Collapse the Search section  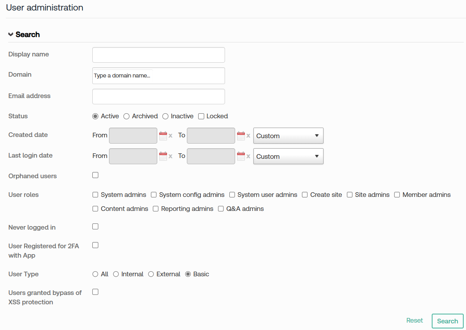(x=11, y=34)
